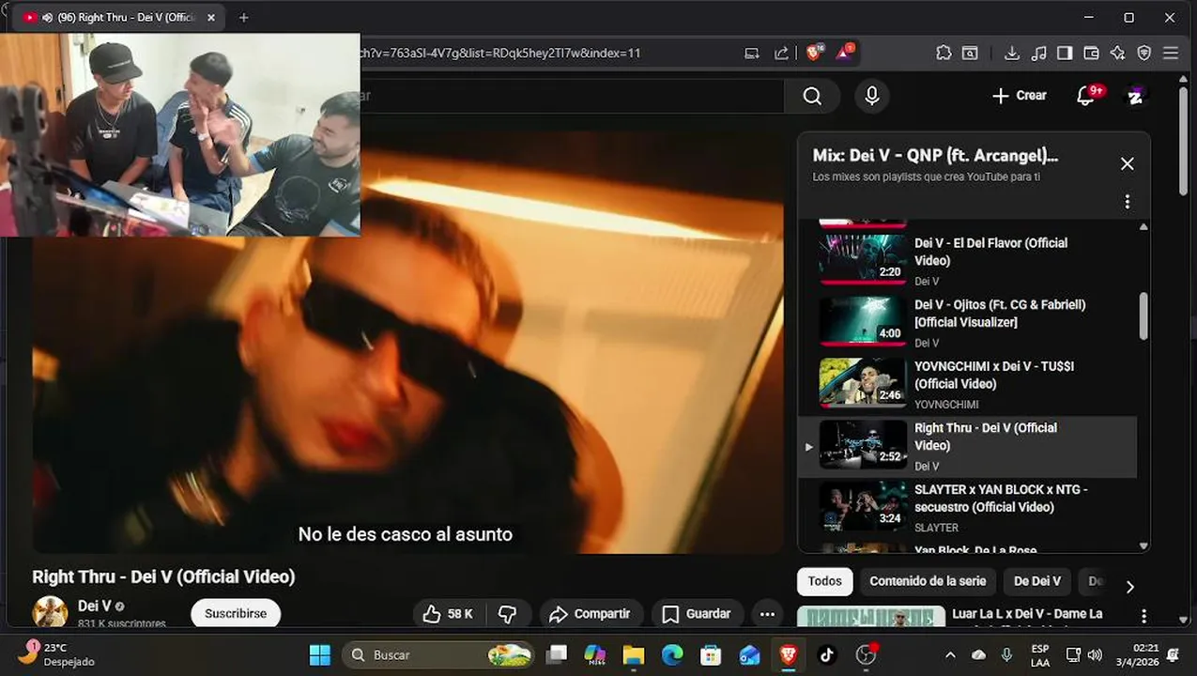Open the ESP LAA language switcher
This screenshot has height=676, width=1197.
coord(1040,655)
